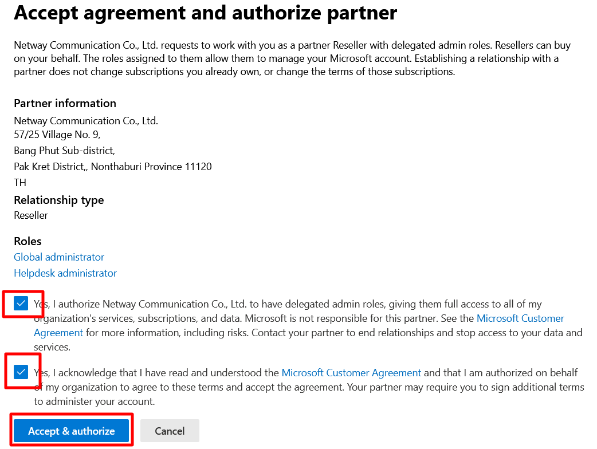Open the Helpdesk administrator role link
Screen dimensions: 597x449
coord(65,273)
